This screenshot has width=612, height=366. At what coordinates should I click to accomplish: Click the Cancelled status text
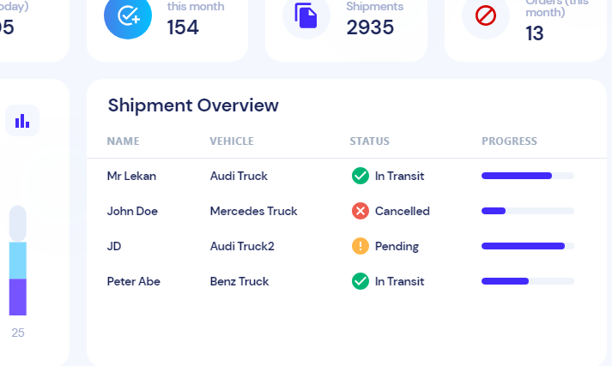(403, 211)
